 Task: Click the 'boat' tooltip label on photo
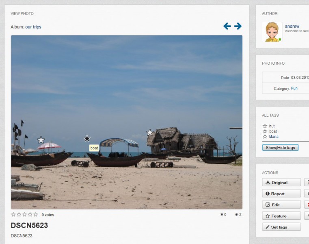[94, 148]
